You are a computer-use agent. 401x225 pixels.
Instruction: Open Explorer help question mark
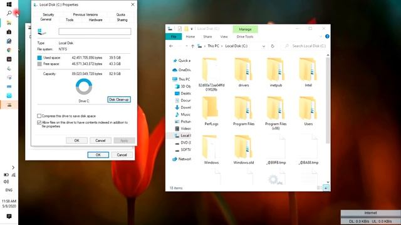pos(327,36)
